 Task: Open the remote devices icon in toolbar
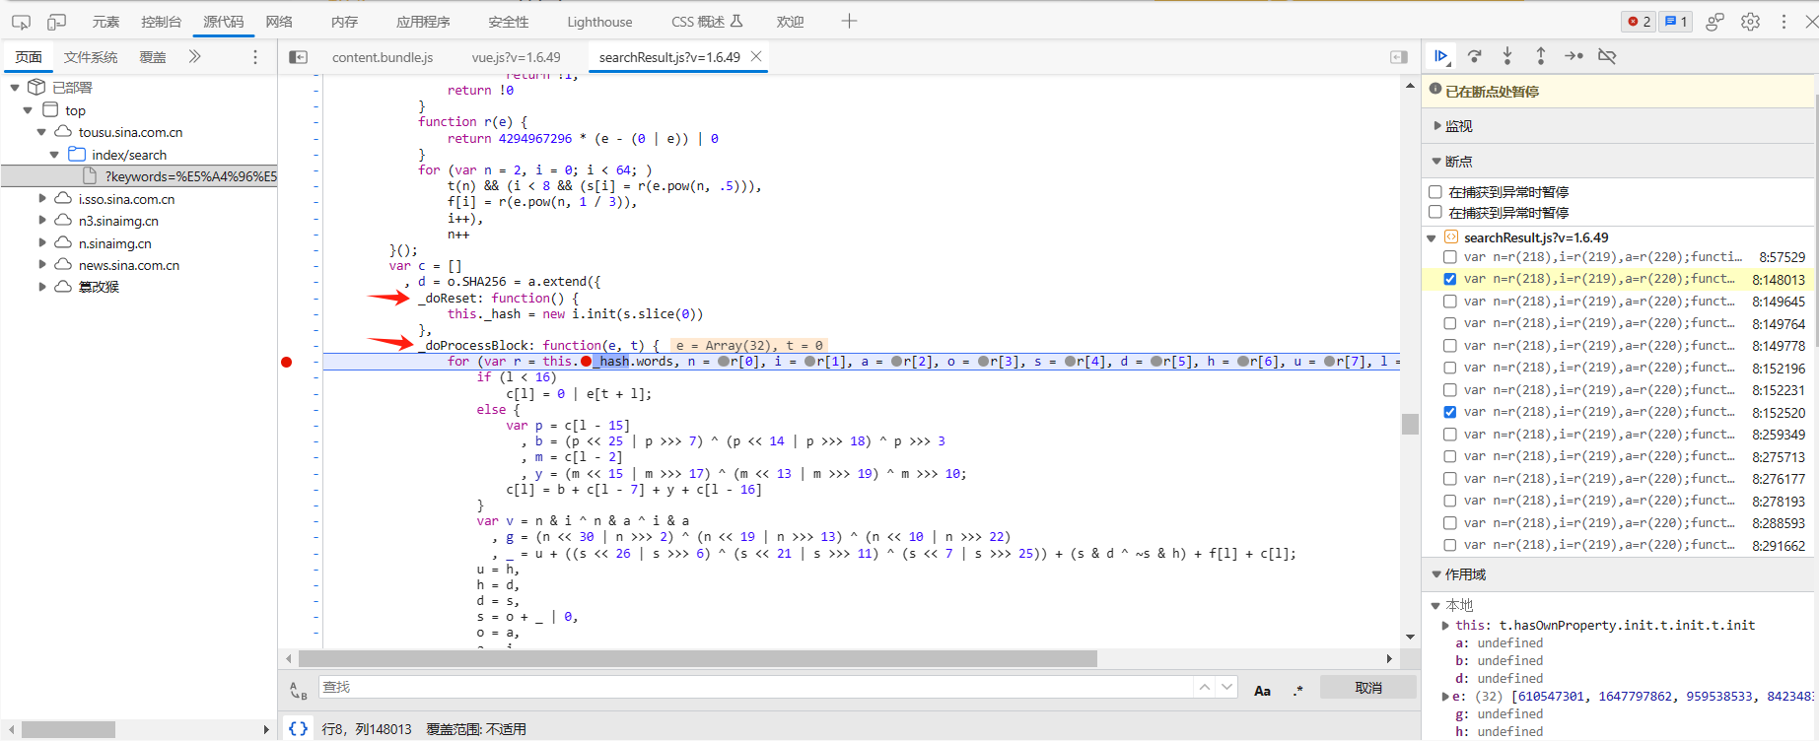1715,22
